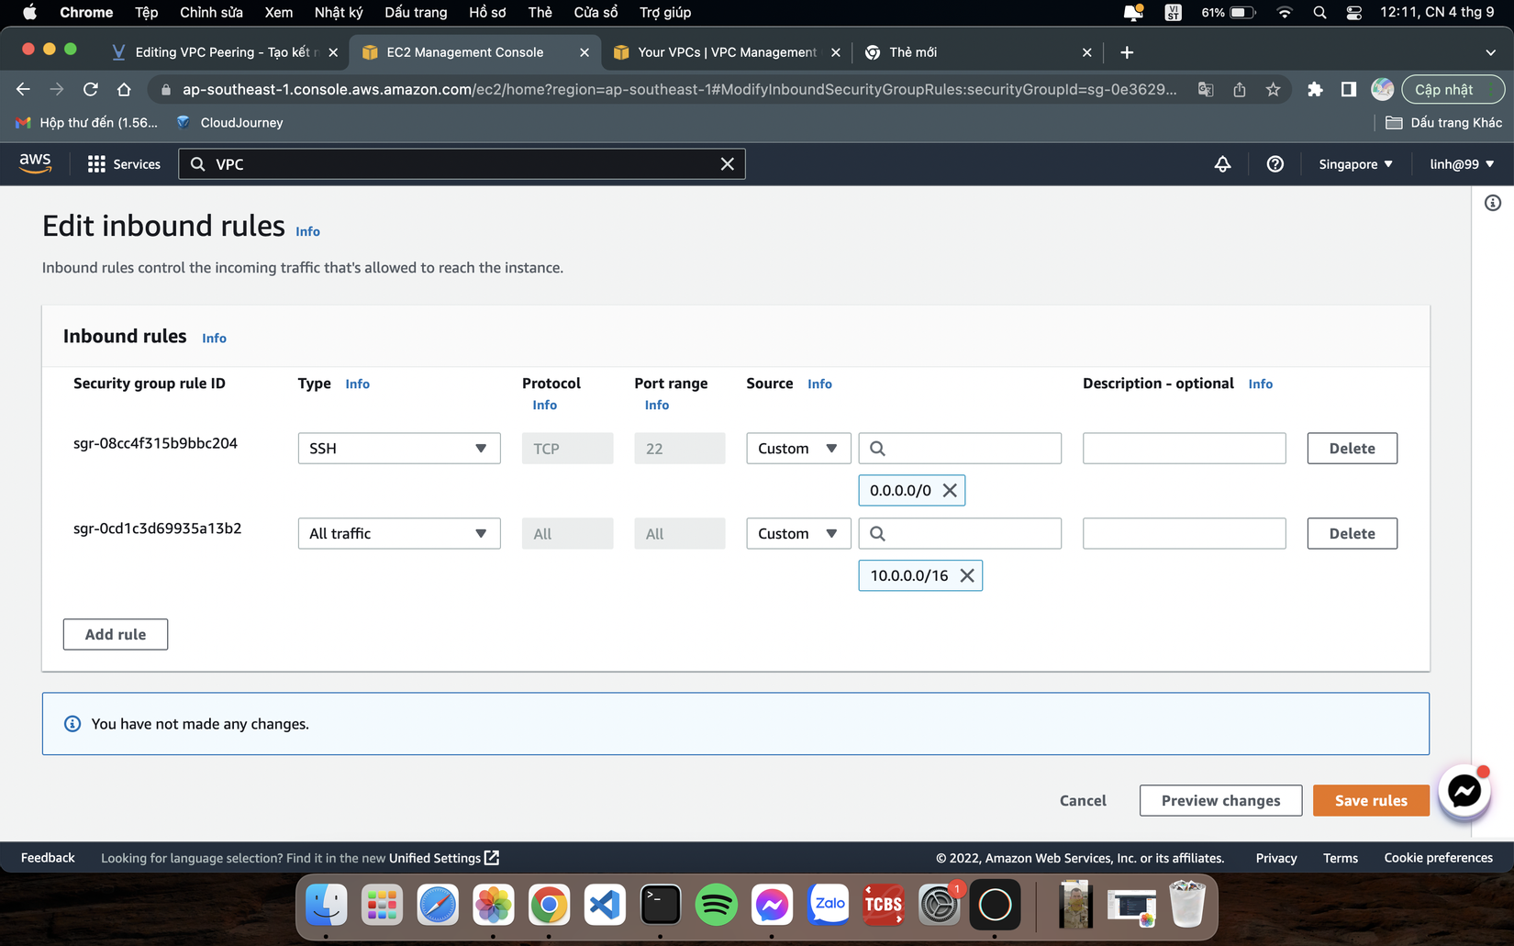Open the Custom source dropdown for SSH rule

(798, 448)
